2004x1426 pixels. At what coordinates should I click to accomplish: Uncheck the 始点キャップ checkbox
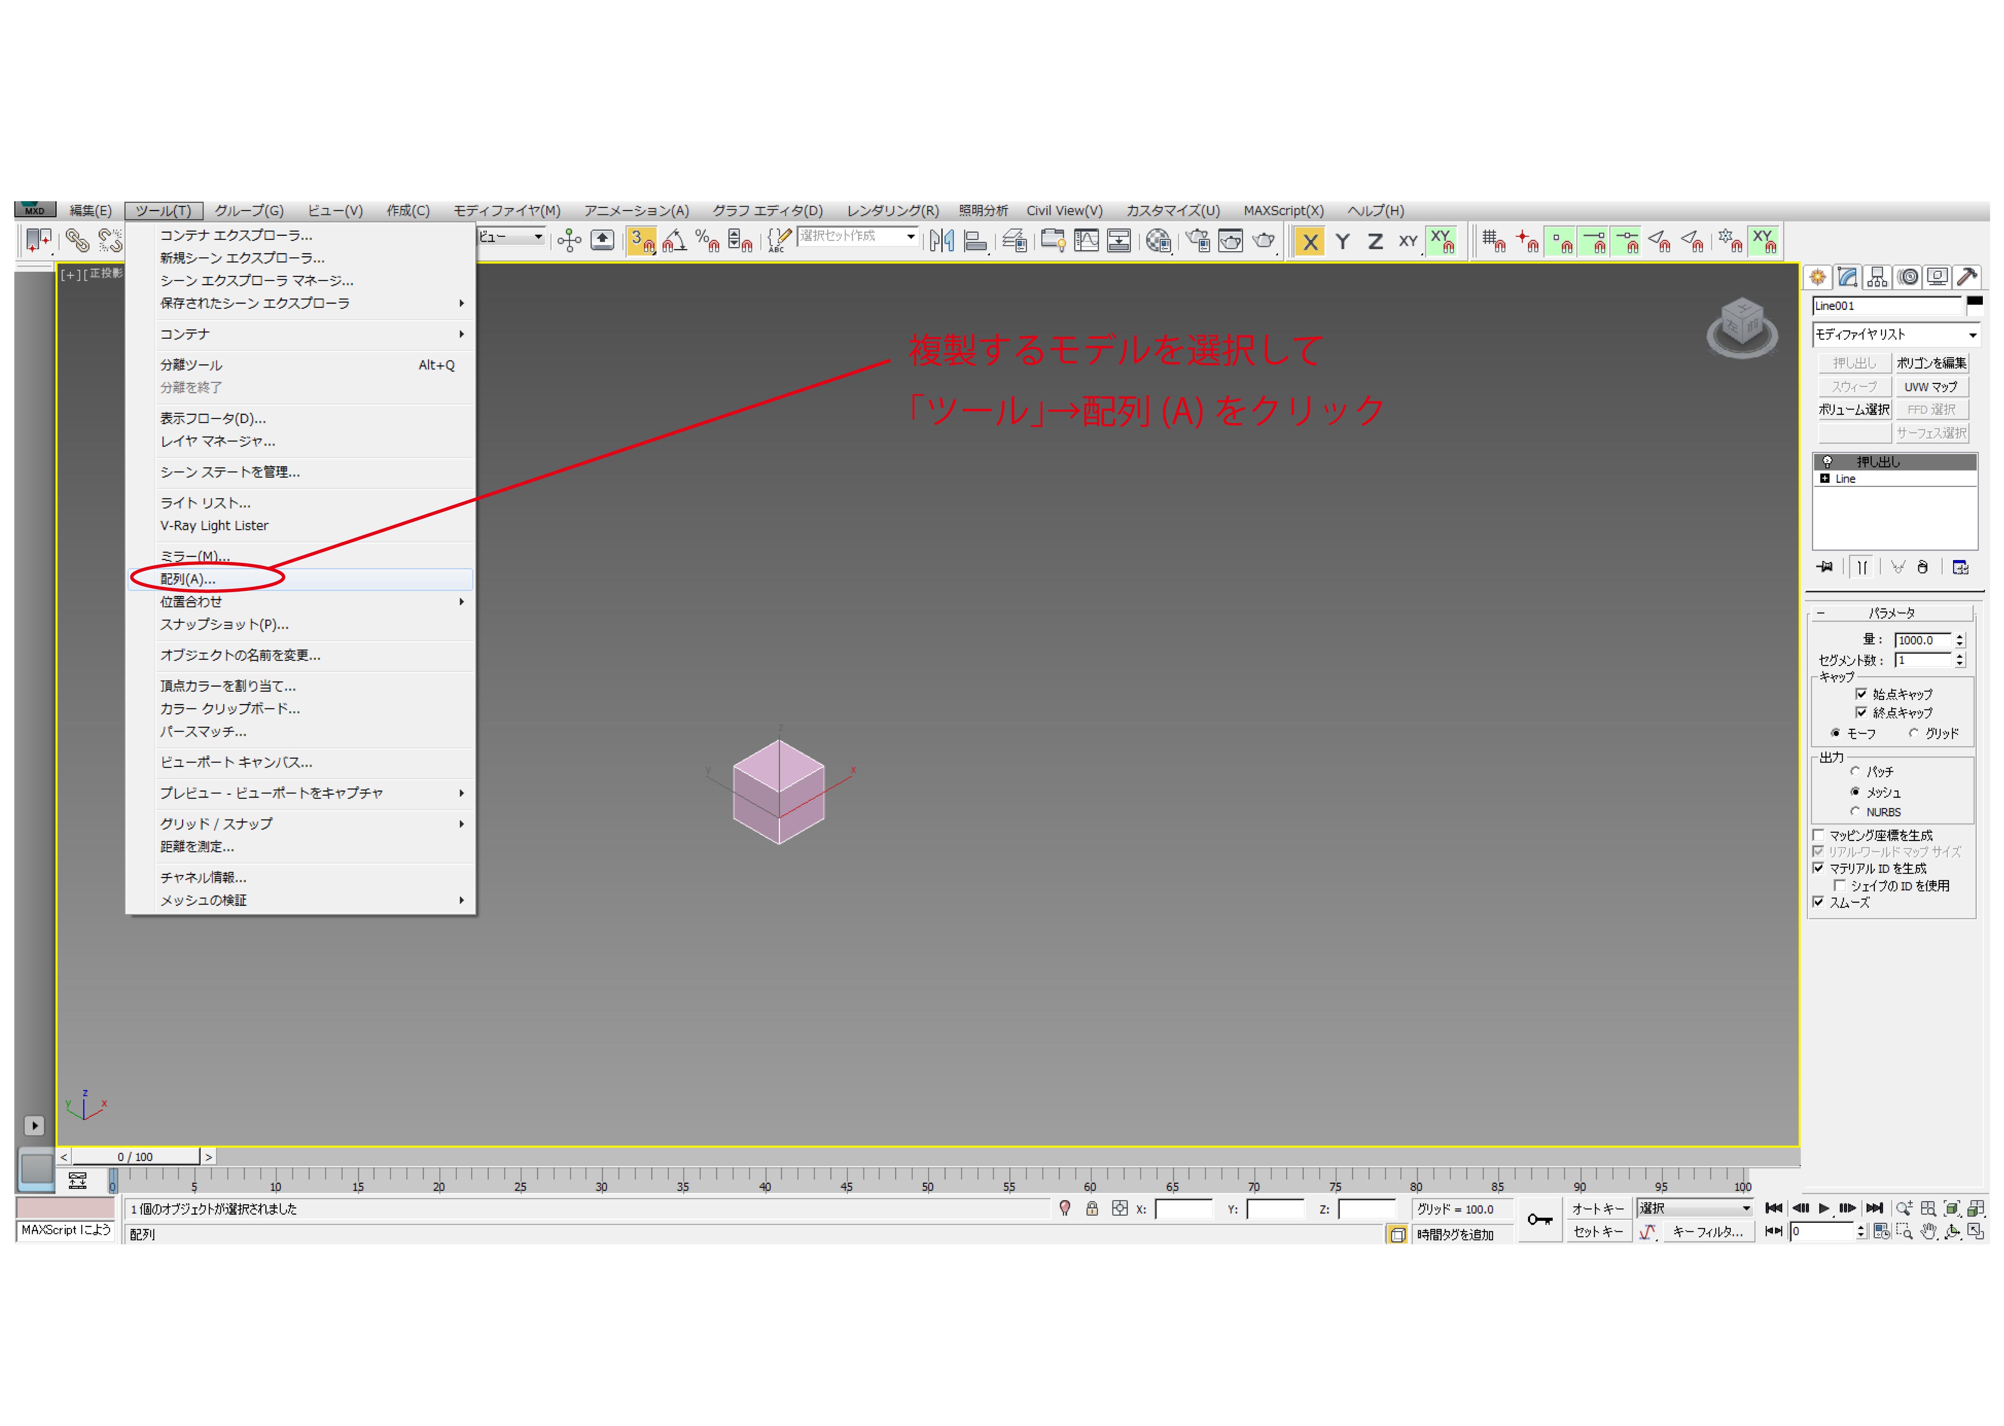[x=1861, y=694]
